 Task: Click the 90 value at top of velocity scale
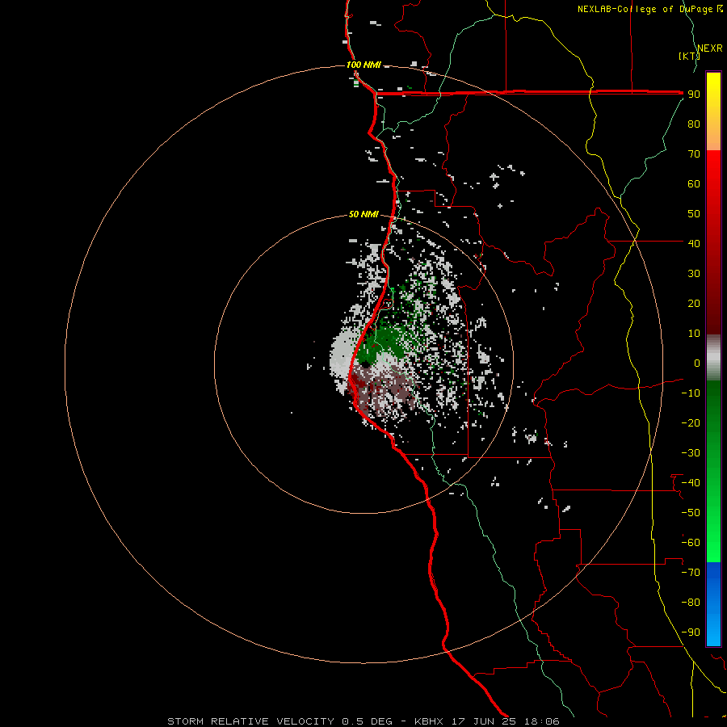(x=694, y=95)
